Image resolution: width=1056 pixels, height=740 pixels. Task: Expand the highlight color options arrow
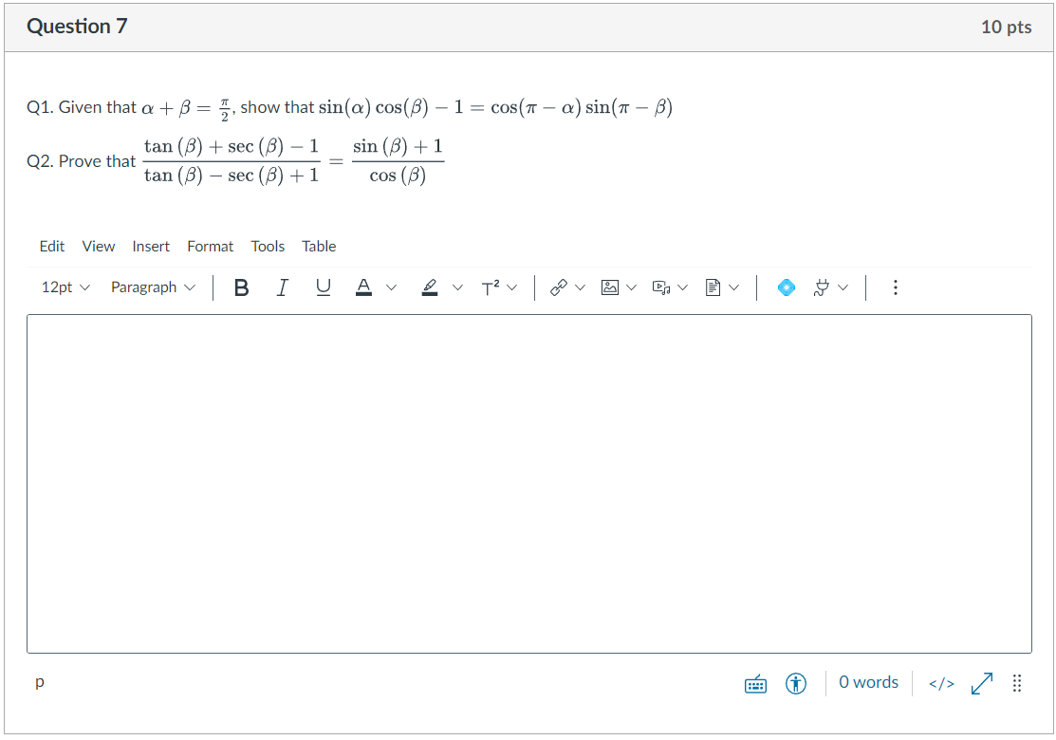click(x=457, y=287)
